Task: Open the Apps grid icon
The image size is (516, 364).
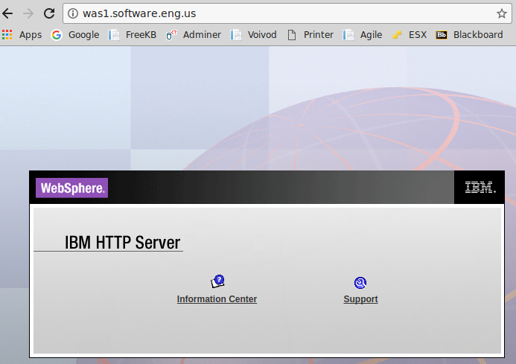Action: point(7,34)
